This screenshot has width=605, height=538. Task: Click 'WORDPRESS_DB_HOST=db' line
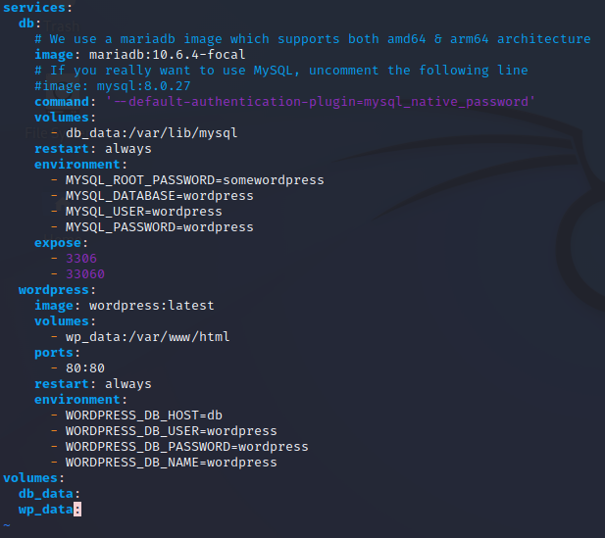143,416
